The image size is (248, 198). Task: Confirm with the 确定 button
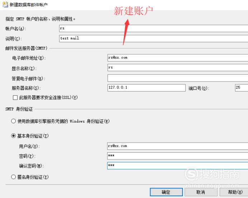166,192
